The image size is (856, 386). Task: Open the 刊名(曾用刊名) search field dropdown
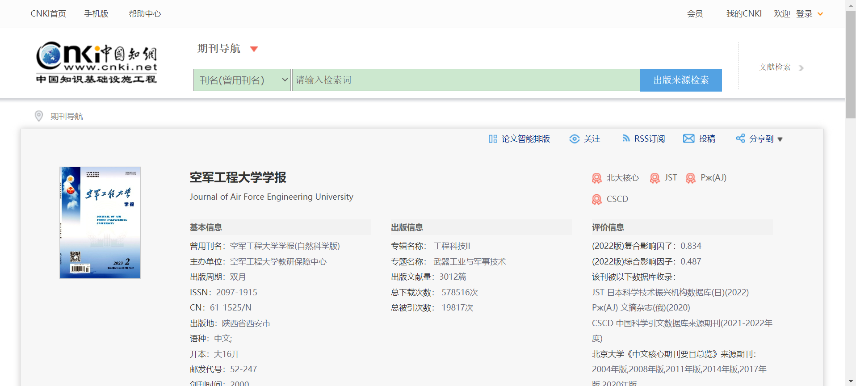click(242, 80)
